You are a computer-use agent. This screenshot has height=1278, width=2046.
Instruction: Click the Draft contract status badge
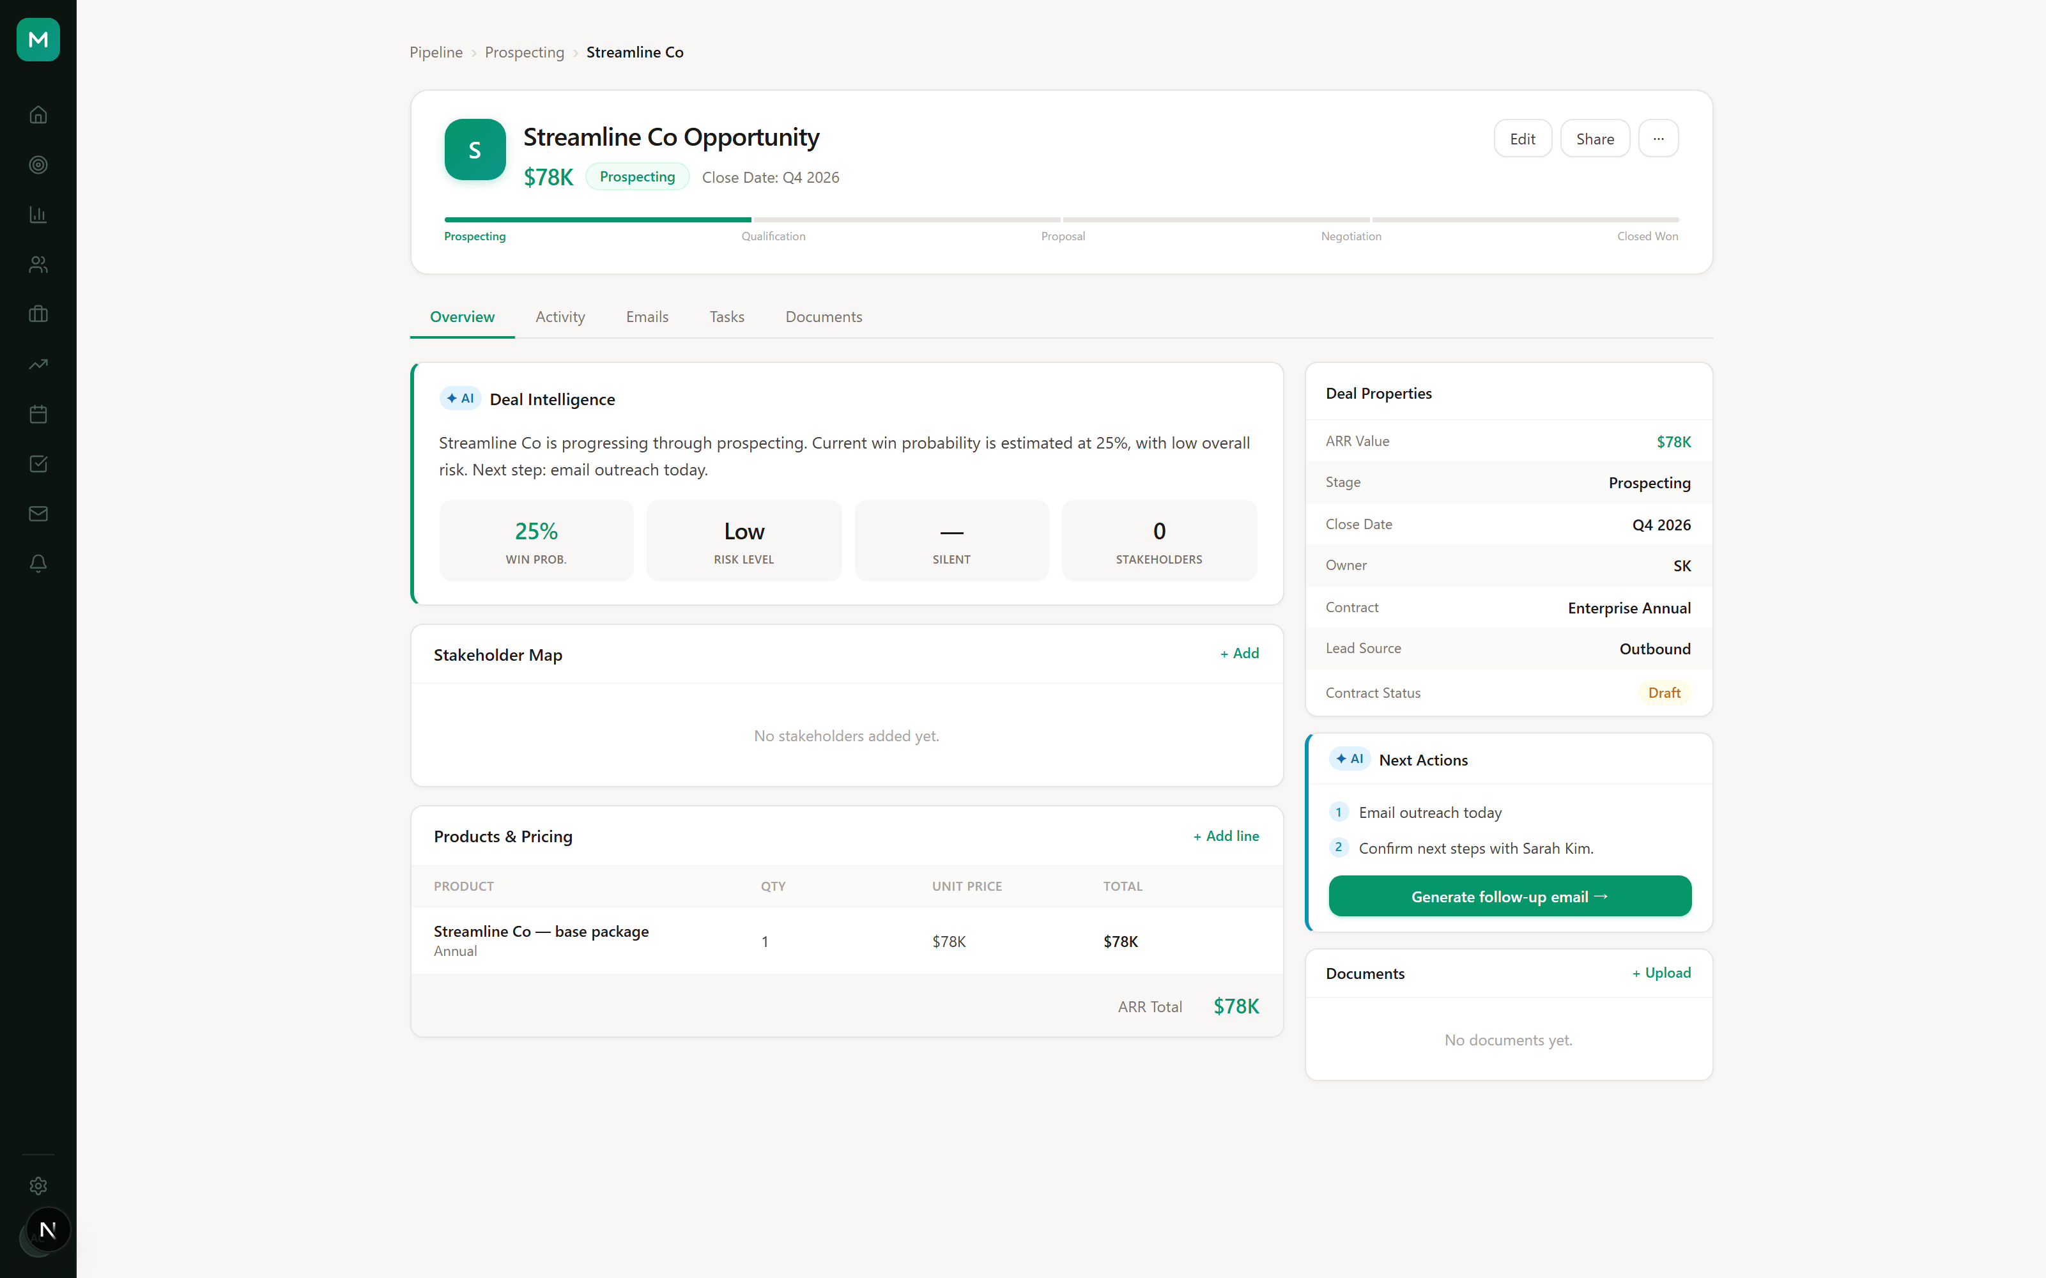(1664, 693)
